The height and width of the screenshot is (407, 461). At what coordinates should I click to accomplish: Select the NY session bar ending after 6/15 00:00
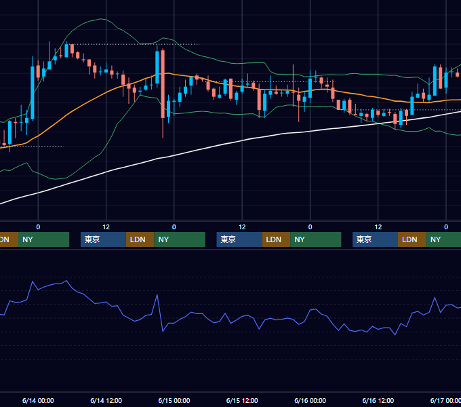(x=180, y=239)
